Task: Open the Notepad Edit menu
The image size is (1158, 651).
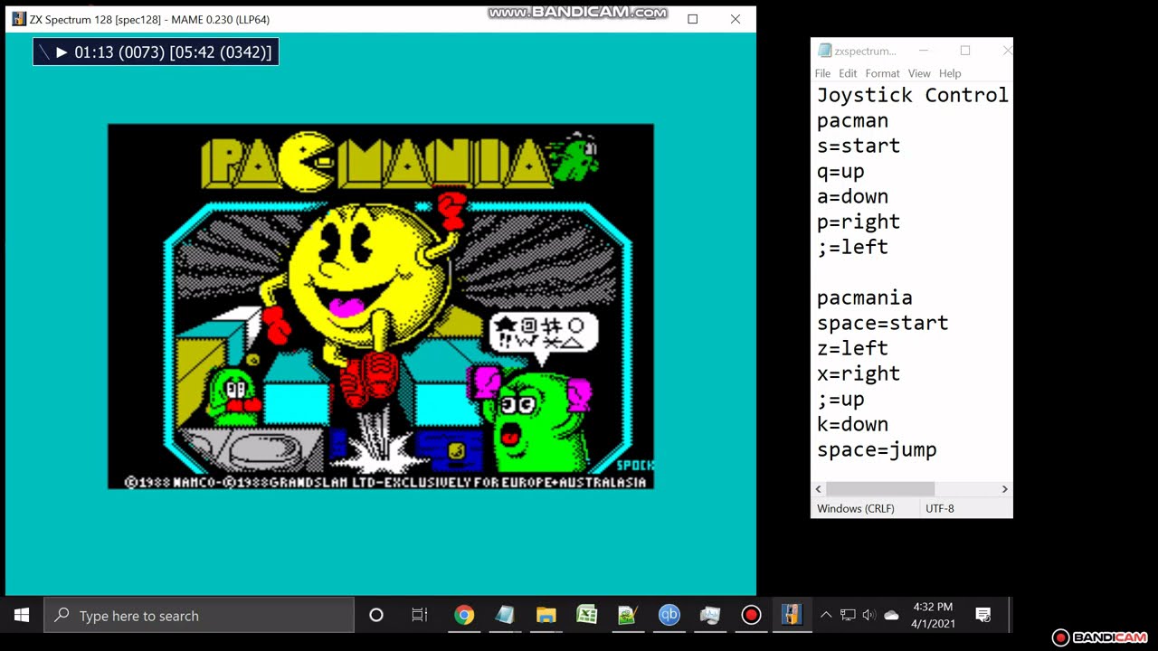Action: [847, 73]
